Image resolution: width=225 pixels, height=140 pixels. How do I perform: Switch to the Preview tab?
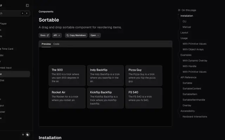(x=46, y=44)
